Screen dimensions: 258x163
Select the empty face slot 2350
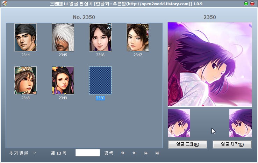100,80
